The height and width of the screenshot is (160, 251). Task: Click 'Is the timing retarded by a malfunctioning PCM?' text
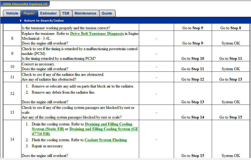point(59,59)
